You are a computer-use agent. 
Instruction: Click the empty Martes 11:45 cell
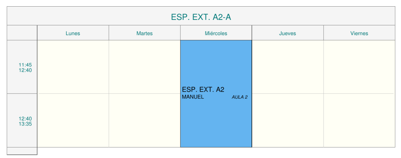point(145,67)
